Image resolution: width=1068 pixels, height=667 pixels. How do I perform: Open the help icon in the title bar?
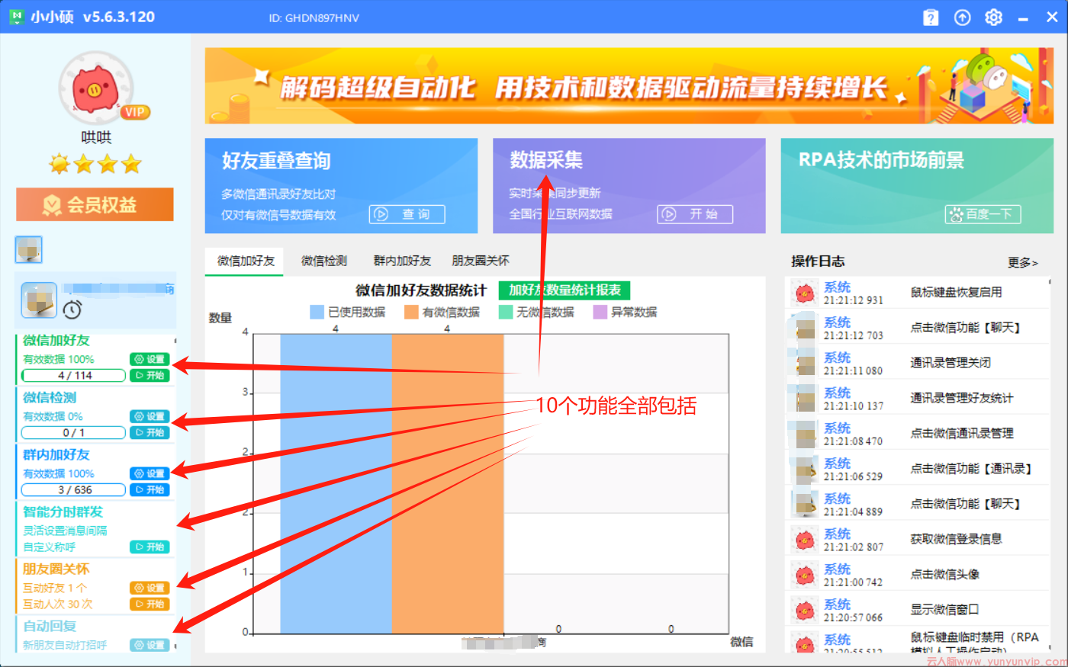[x=931, y=17]
